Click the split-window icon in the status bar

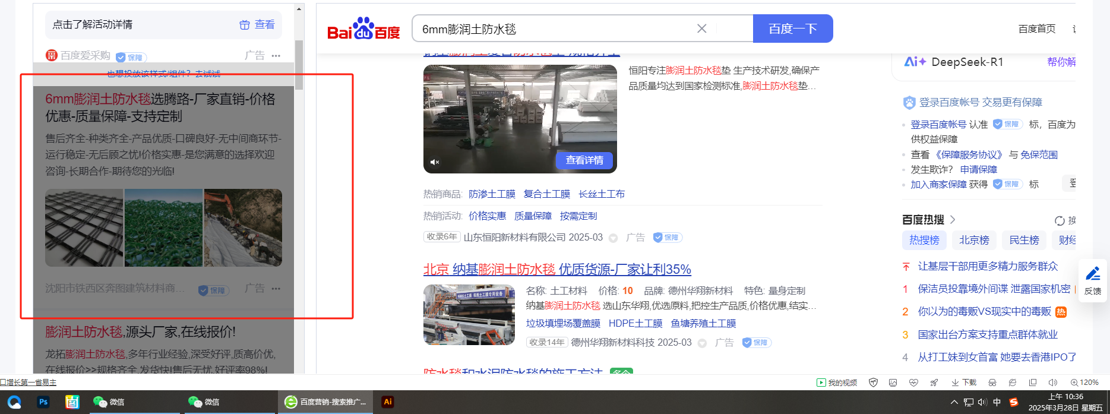click(x=1033, y=383)
